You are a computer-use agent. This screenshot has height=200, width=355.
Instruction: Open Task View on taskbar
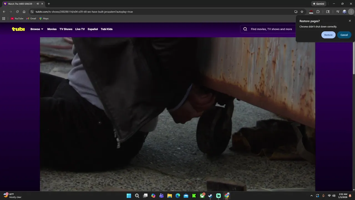tap(145, 196)
